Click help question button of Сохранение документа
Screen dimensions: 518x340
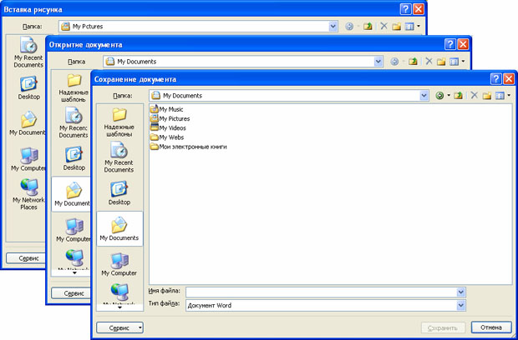click(496, 78)
